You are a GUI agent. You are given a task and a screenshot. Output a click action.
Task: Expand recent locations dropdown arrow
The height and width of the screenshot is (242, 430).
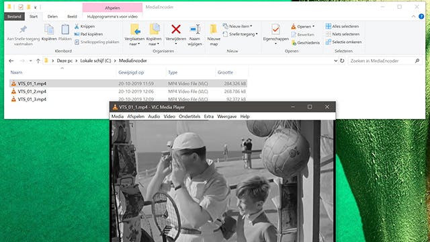pyautogui.click(x=30, y=61)
